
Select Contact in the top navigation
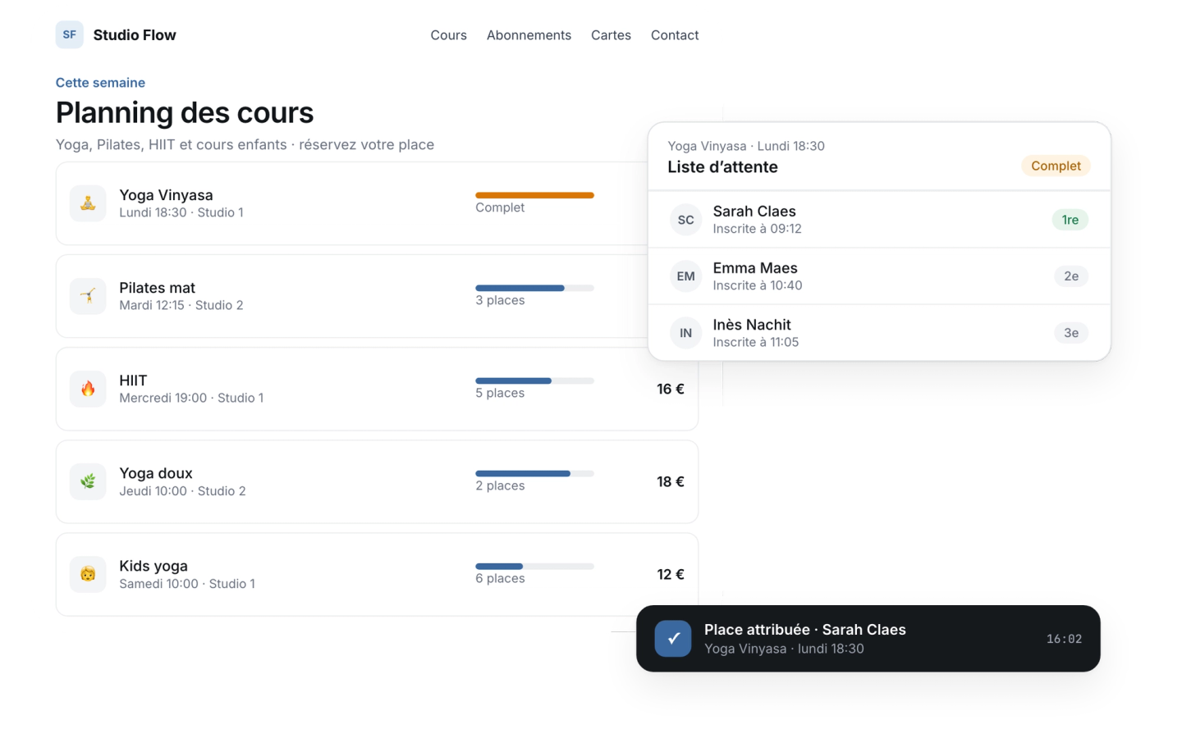click(675, 35)
